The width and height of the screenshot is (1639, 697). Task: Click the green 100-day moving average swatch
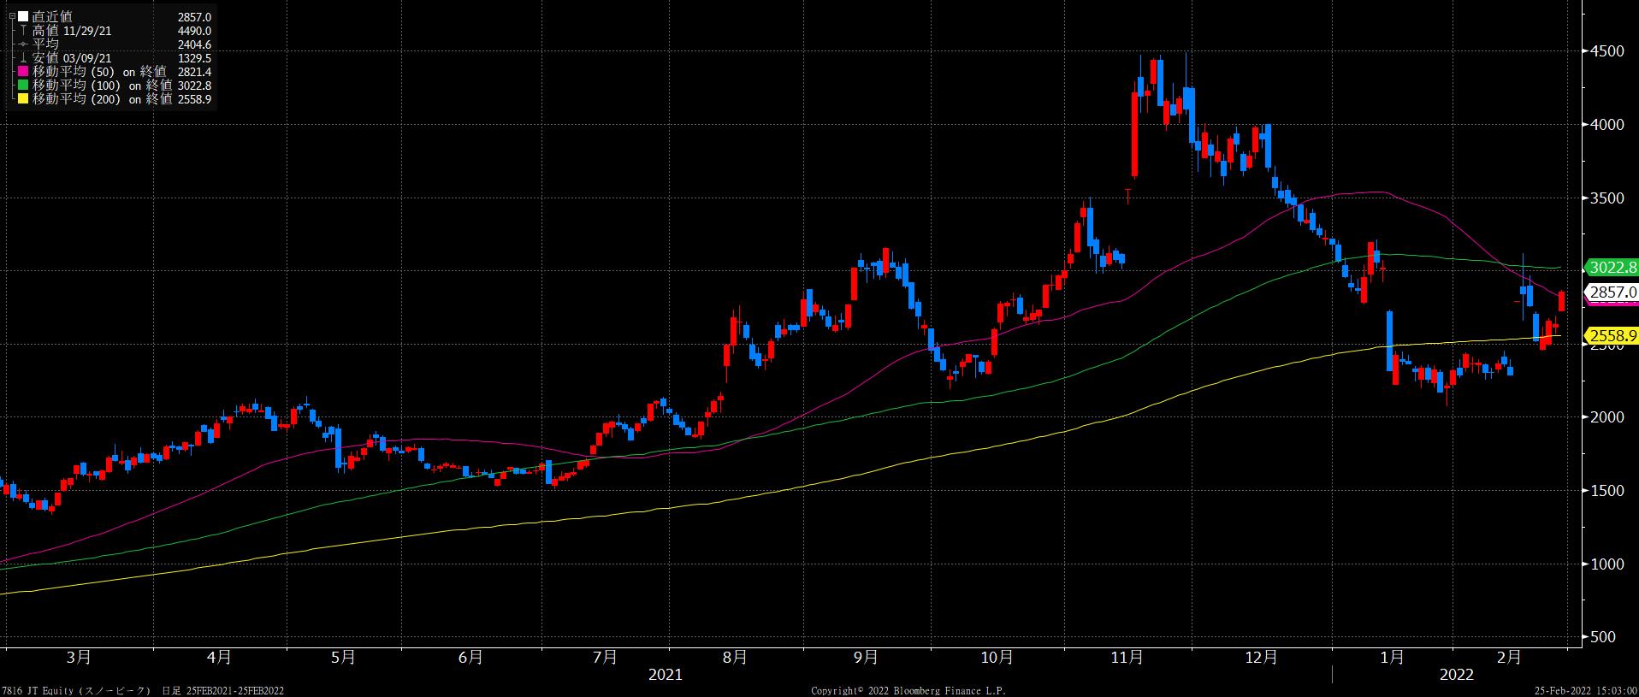point(22,86)
